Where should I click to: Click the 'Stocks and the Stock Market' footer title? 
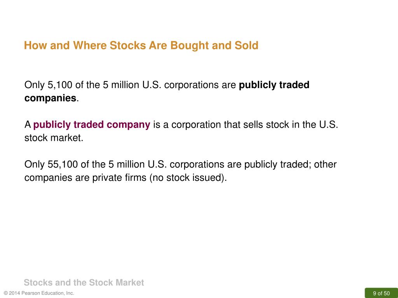click(84, 282)
